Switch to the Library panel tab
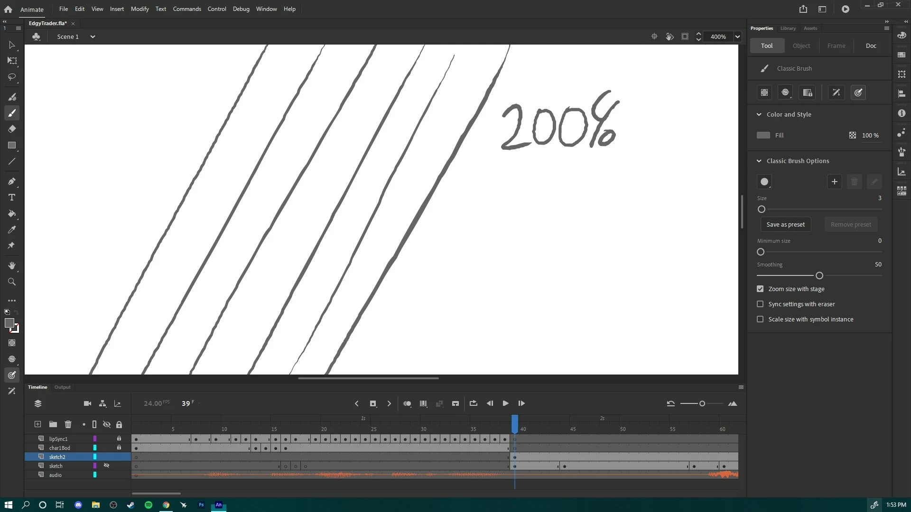Screen dimensions: 911x512 (788, 28)
